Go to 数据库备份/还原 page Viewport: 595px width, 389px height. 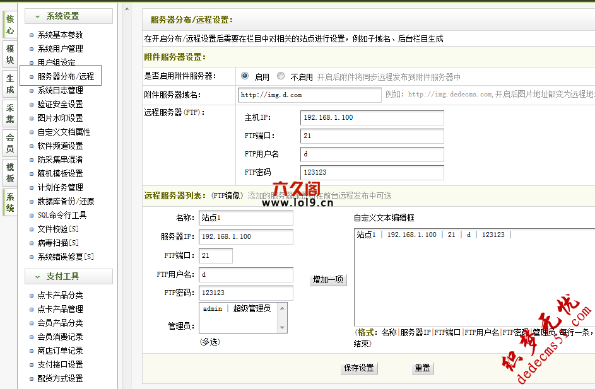[x=66, y=202]
